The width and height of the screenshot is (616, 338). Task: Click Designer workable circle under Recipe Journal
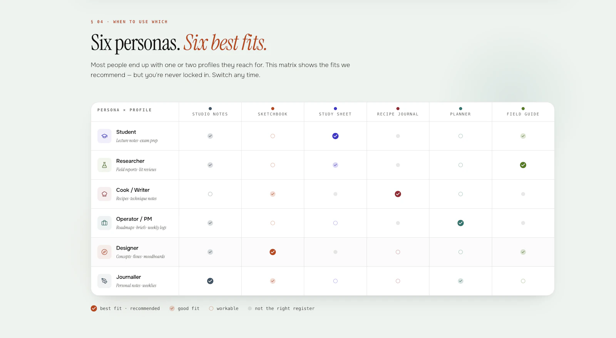398,252
